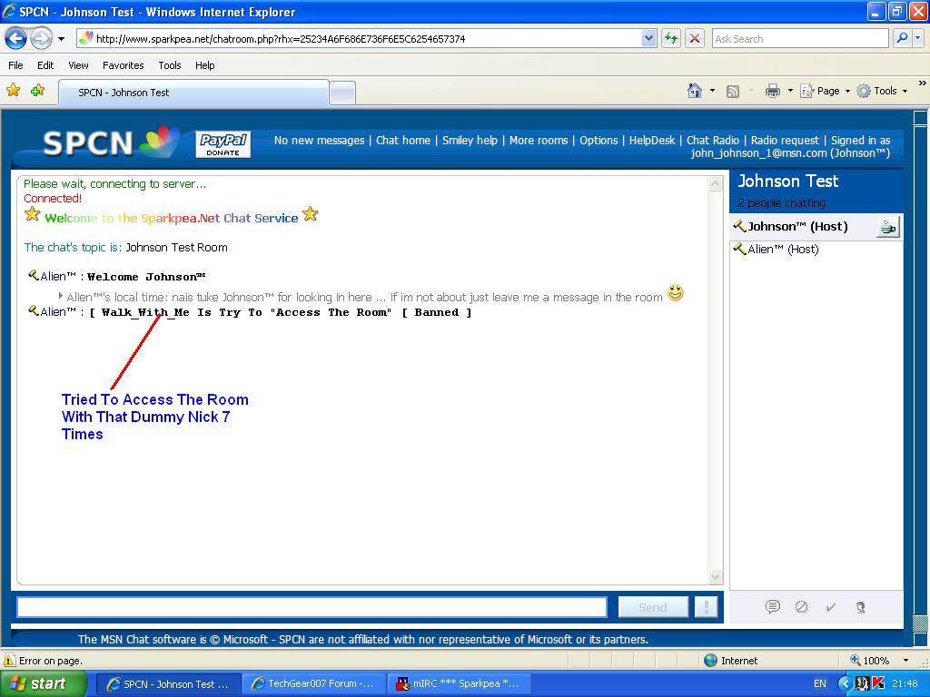Click the ignore user circle-slash icon
The image size is (930, 697).
pos(801,607)
